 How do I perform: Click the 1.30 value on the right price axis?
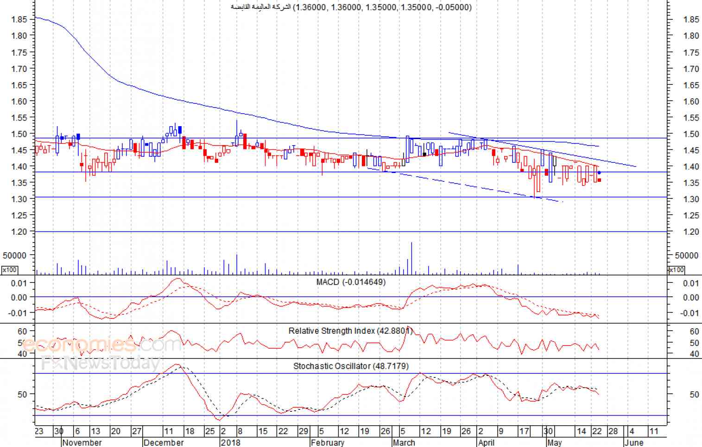(691, 199)
